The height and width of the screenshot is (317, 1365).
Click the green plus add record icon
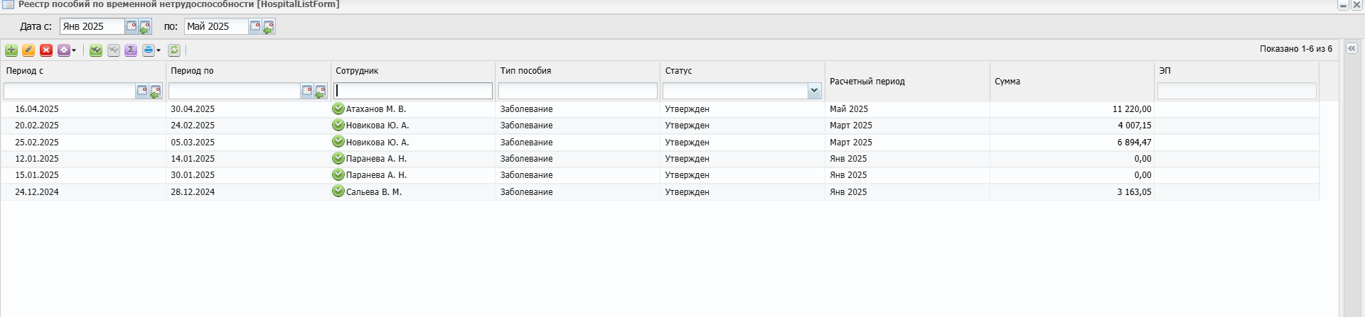(x=11, y=50)
